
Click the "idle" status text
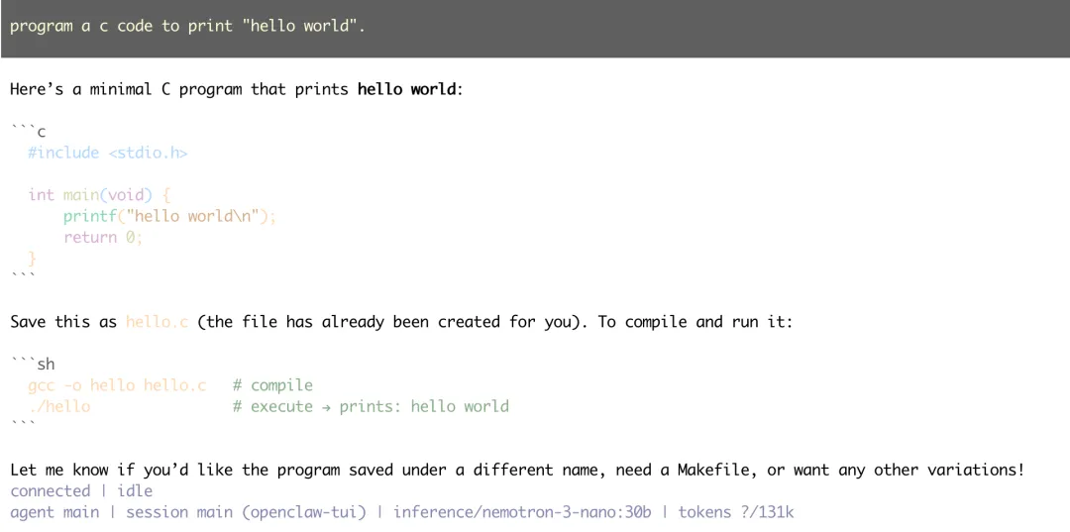135,490
